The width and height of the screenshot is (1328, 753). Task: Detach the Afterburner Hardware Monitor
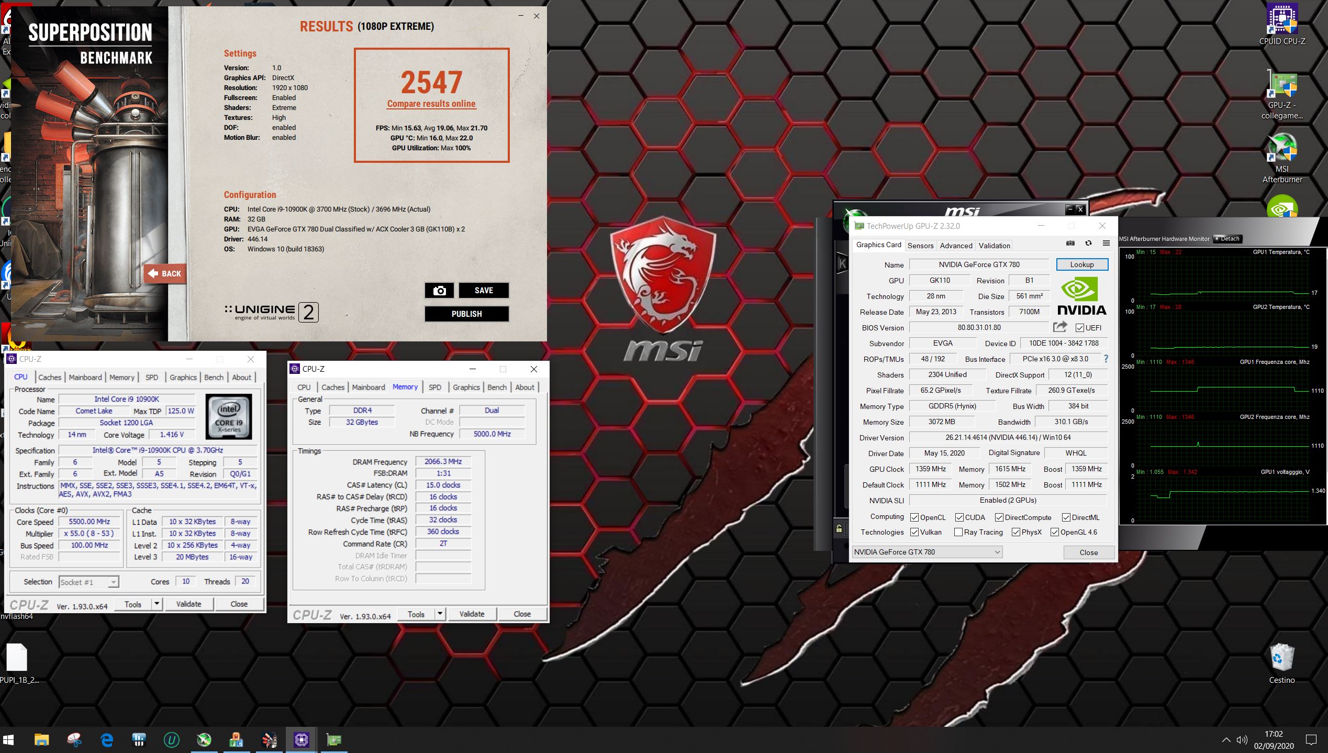(1227, 239)
